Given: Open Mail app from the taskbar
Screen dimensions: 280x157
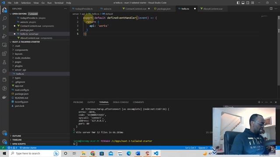Looking at the screenshot, I should tap(111, 153).
